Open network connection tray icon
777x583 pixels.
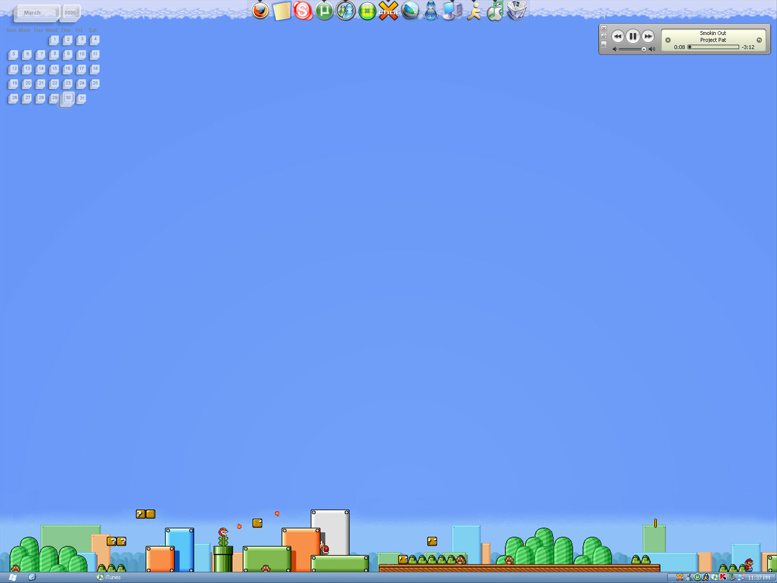(x=741, y=578)
